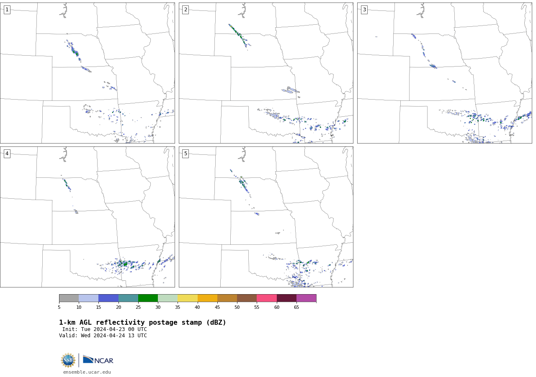Click the colorbar tick label 65
Viewport: 536px width, 377px height.
pos(296,308)
